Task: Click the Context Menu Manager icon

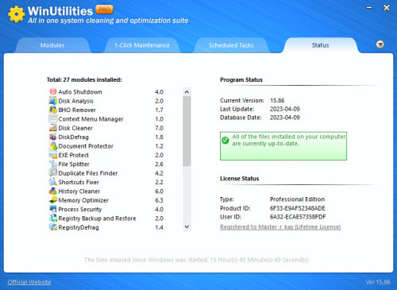Action: pos(53,118)
